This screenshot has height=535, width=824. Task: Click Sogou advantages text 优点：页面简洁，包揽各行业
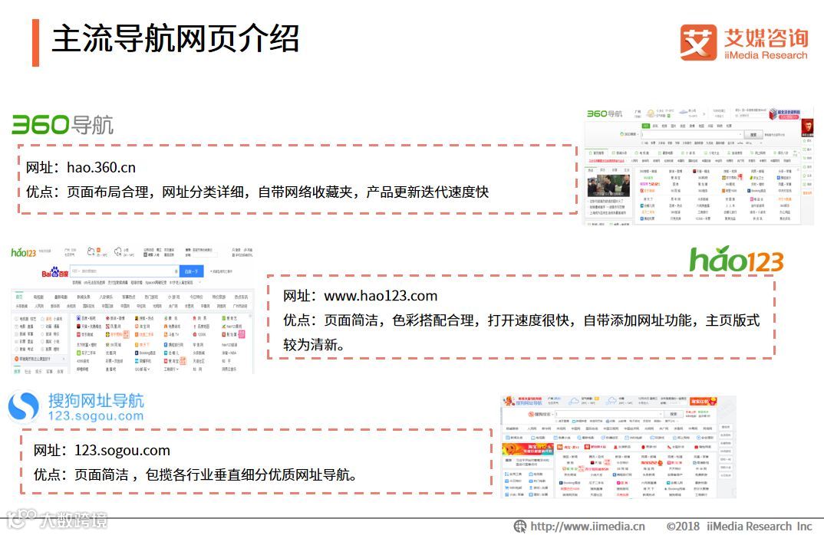pyautogui.click(x=196, y=474)
